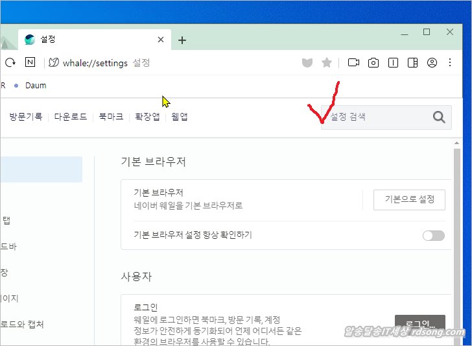Toggle 기본 브라우저 설정 항상 확인하기 switch
This screenshot has height=346, width=472.
pos(434,236)
